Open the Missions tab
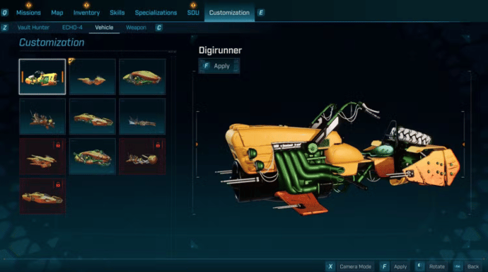Image resolution: width=488 pixels, height=272 pixels. [x=28, y=13]
